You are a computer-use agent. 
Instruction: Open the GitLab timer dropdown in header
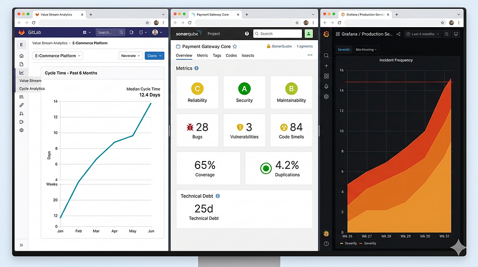[143, 32]
